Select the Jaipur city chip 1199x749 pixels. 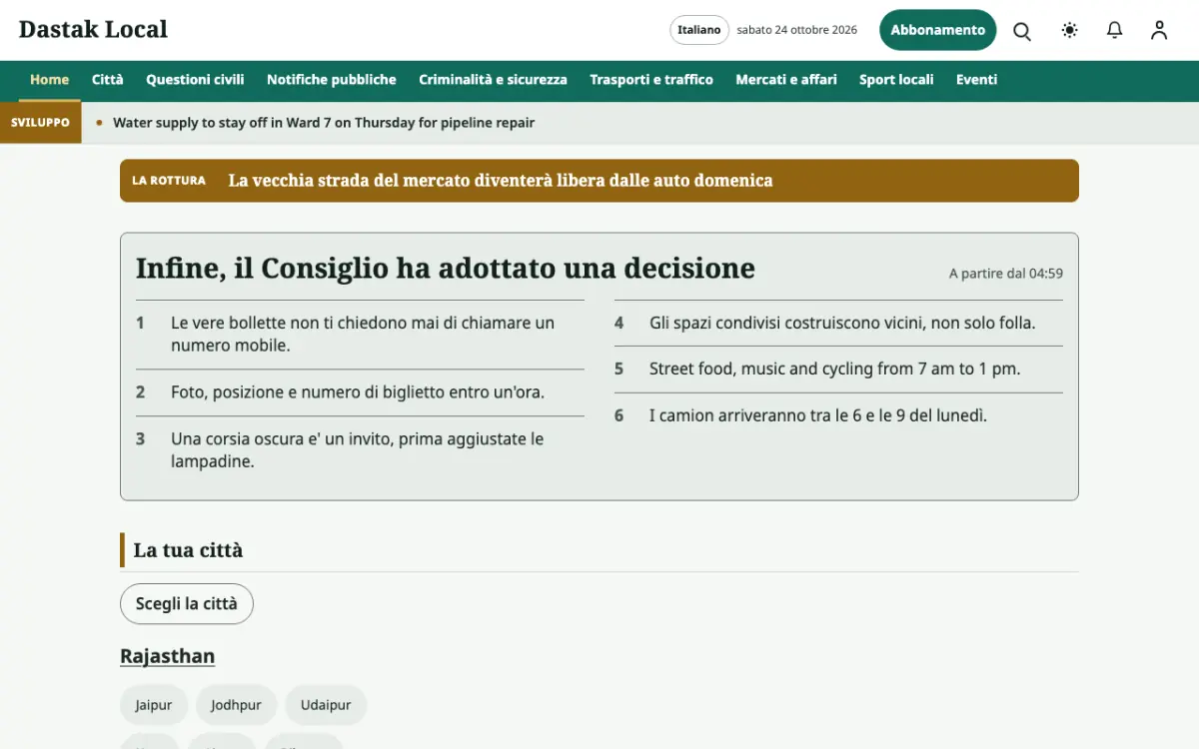[x=154, y=705]
